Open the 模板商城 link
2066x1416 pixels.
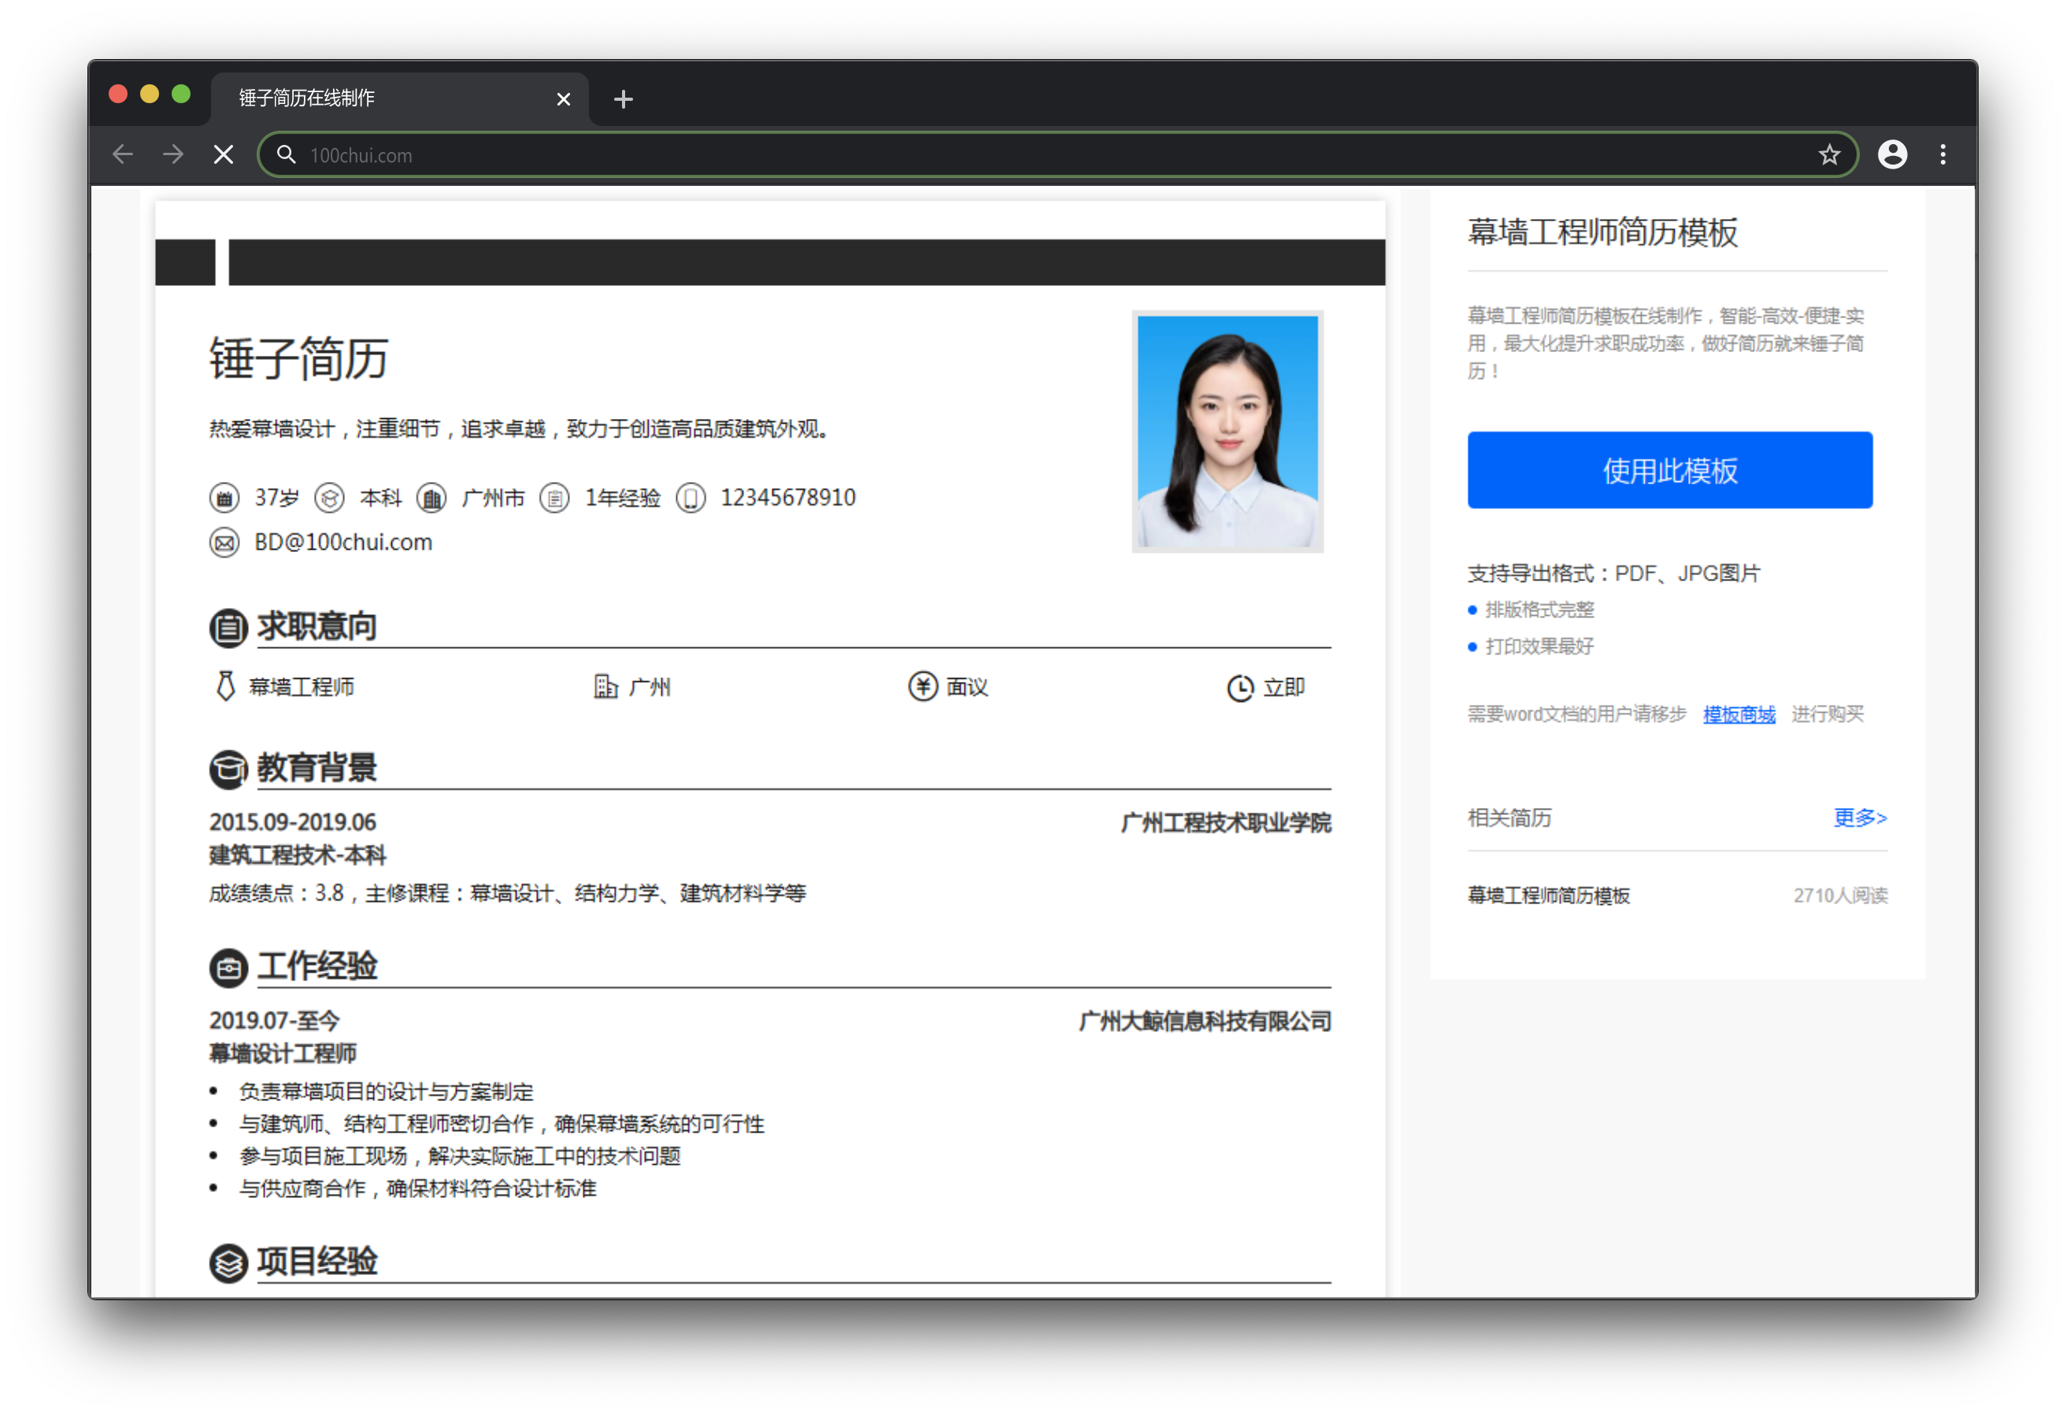point(1738,714)
